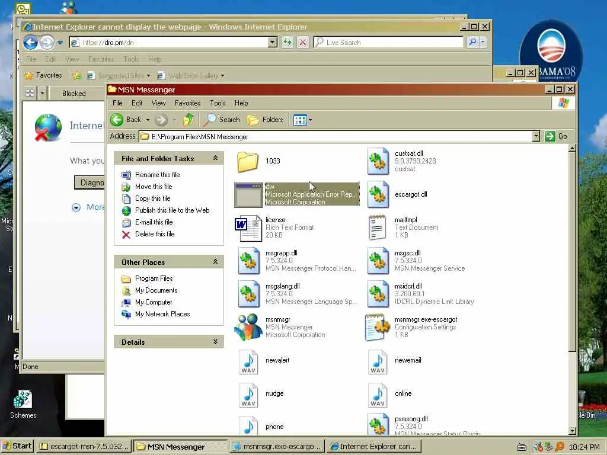The width and height of the screenshot is (607, 455).
Task: Click the Internet Explorer back arrow button
Action: click(x=31, y=42)
